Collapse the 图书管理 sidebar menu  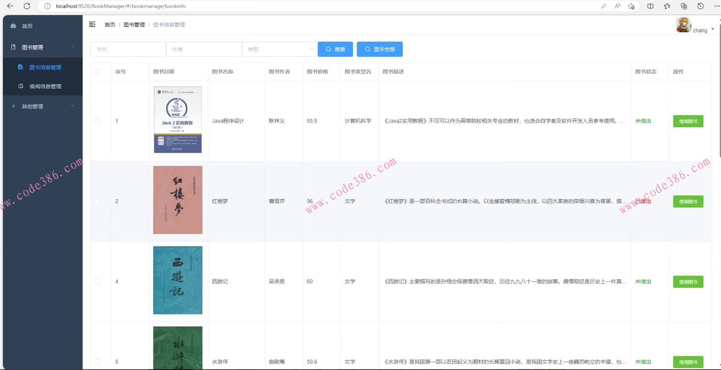(42, 47)
